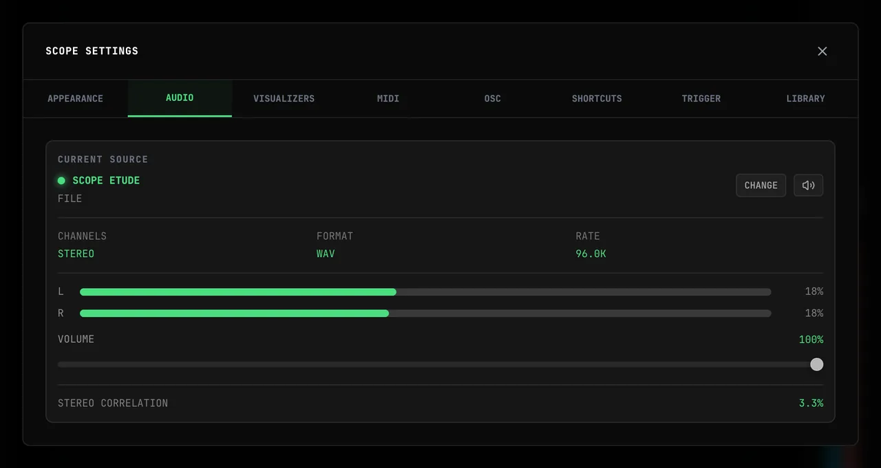Click the Current Source heading
This screenshot has width=881, height=468.
(x=103, y=159)
